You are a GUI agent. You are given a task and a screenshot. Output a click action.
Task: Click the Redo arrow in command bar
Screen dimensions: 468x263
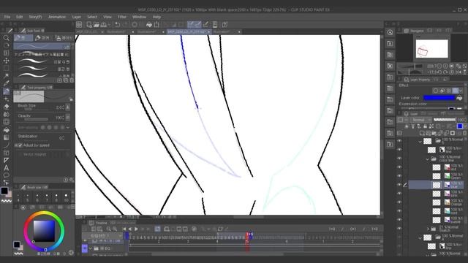click(125, 25)
